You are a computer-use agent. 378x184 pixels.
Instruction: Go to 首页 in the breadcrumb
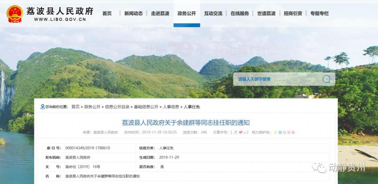click(75, 107)
